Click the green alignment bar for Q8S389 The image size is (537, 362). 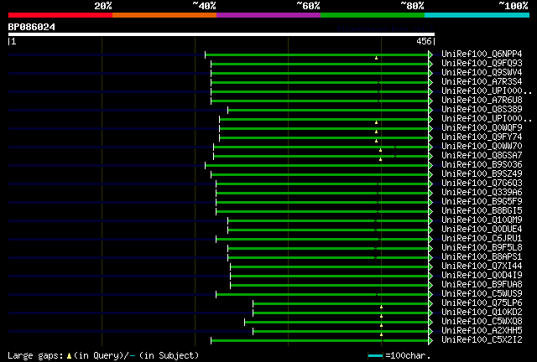[328, 110]
